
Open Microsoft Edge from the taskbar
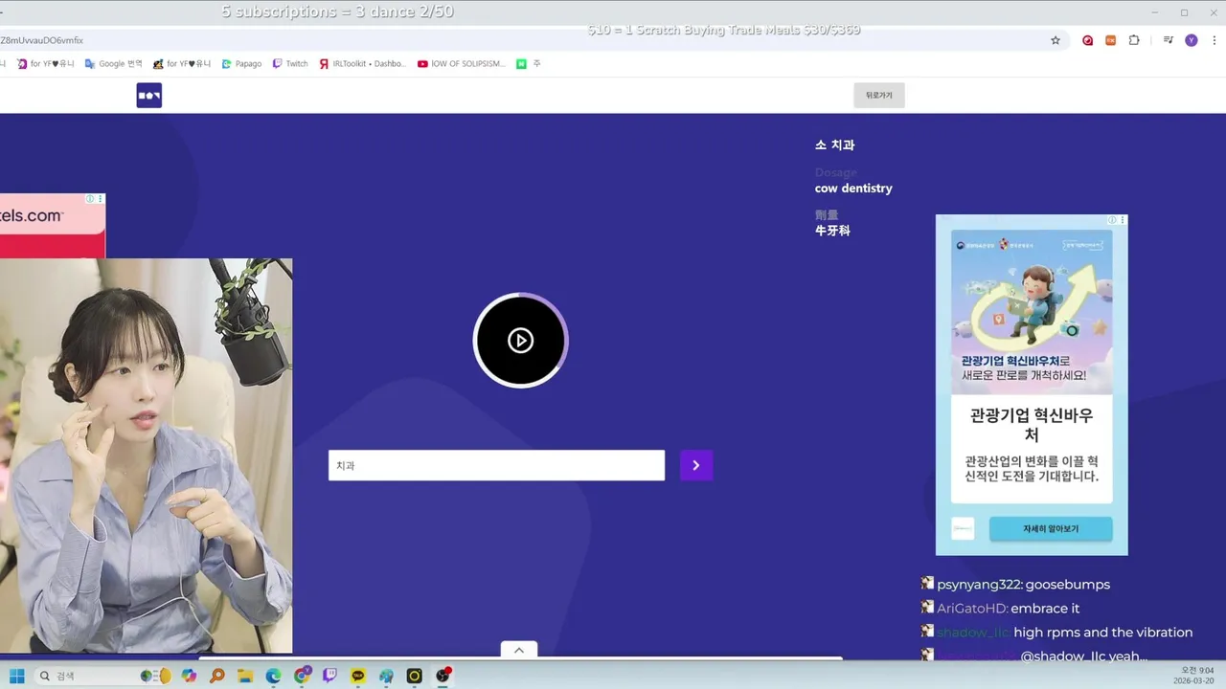point(273,676)
